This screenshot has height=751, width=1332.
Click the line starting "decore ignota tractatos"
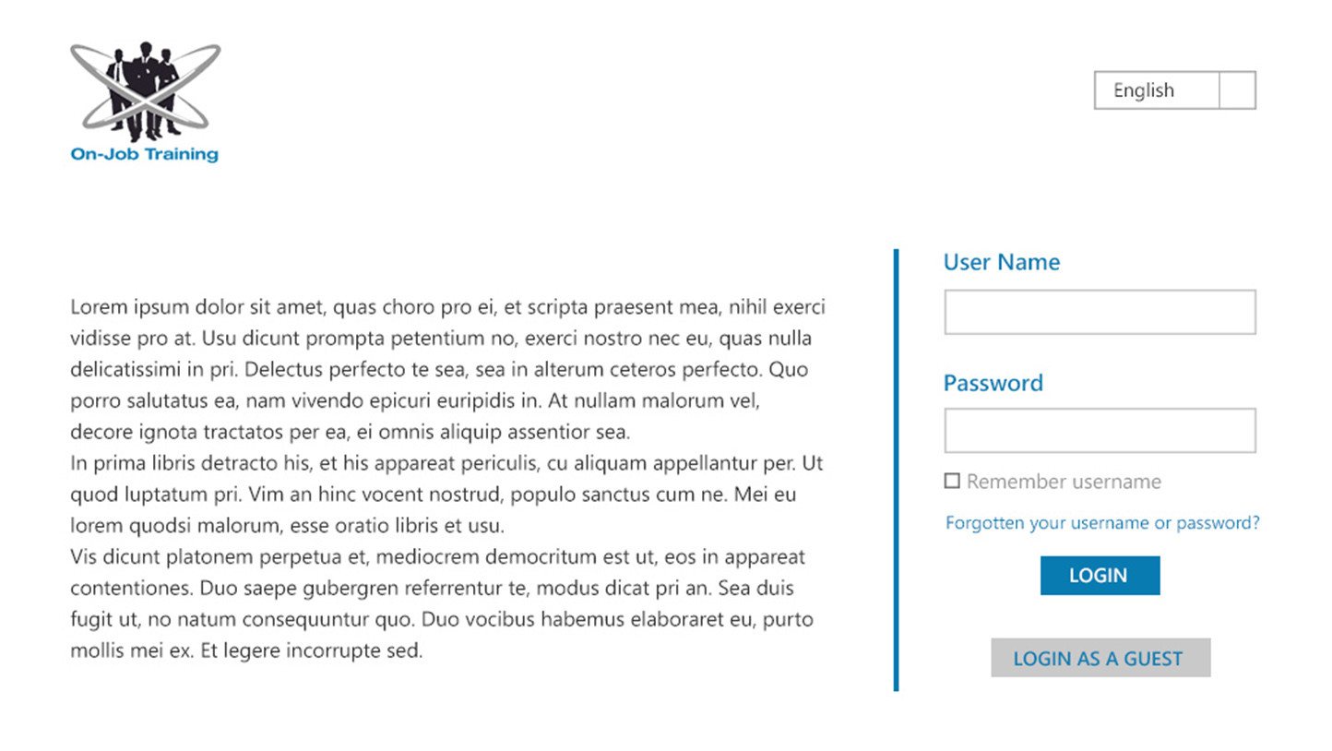tap(350, 432)
